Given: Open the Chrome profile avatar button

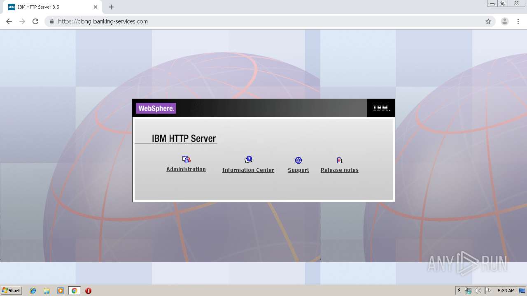Looking at the screenshot, I should tap(505, 21).
